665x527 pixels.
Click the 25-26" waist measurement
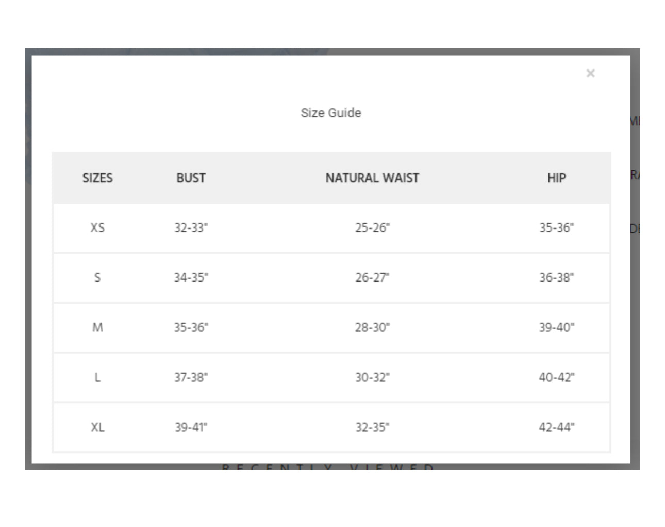coord(372,227)
